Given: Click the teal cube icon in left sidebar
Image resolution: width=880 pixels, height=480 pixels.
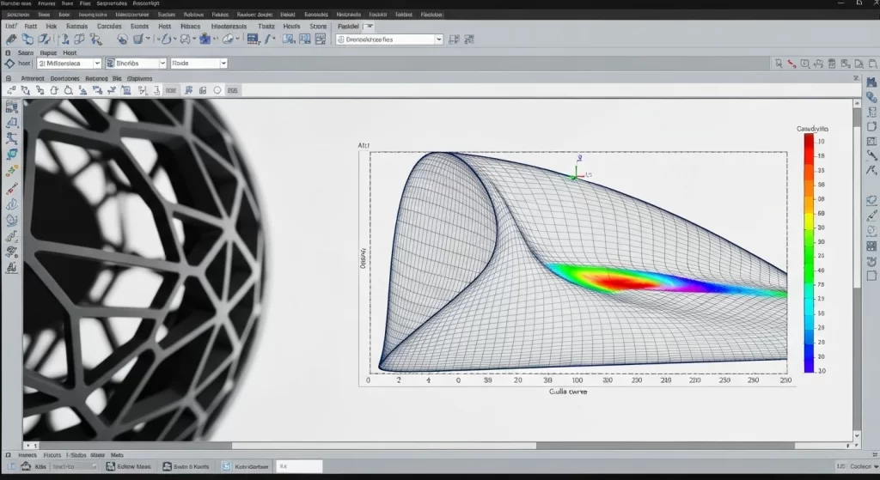Looking at the screenshot, I should click(12, 154).
